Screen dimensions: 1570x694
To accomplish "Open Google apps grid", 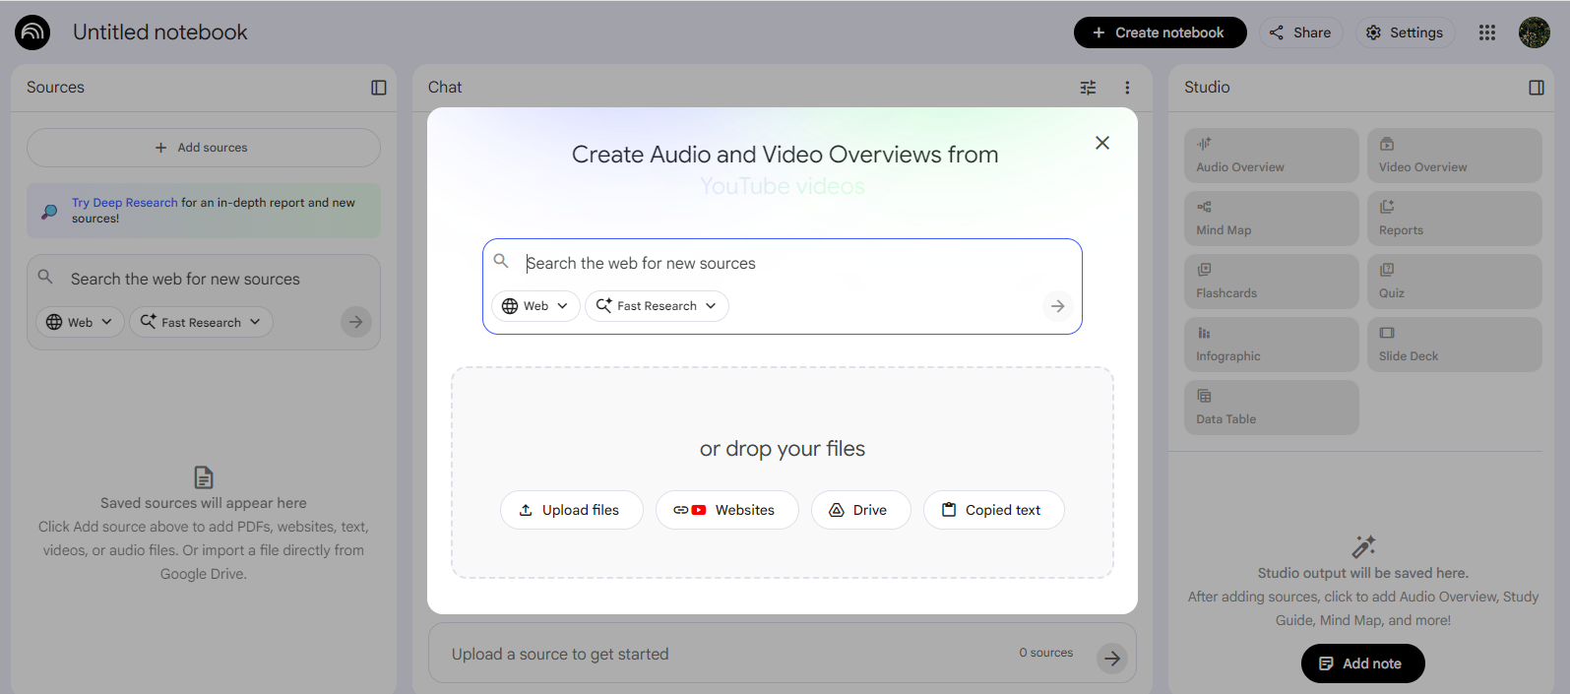I will 1486,32.
